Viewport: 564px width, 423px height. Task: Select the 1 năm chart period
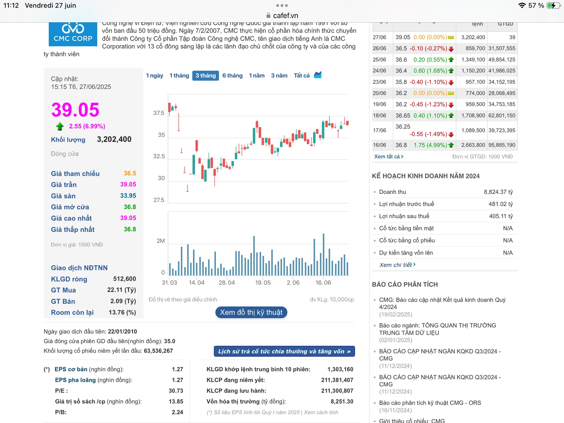coord(257,75)
